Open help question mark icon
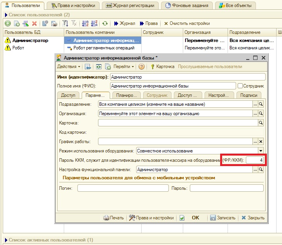 pos(142,66)
